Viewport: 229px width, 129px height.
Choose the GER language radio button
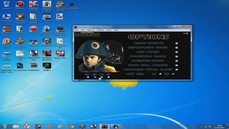95,77
